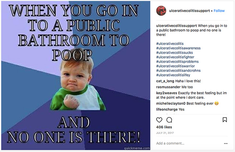The width and height of the screenshot is (235, 152).
Task: Open the #ulcerativecolitisfighter hashtag
Action: coord(175,57)
